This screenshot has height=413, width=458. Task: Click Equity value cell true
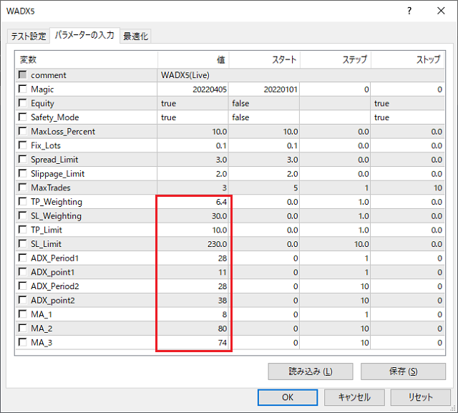point(193,103)
